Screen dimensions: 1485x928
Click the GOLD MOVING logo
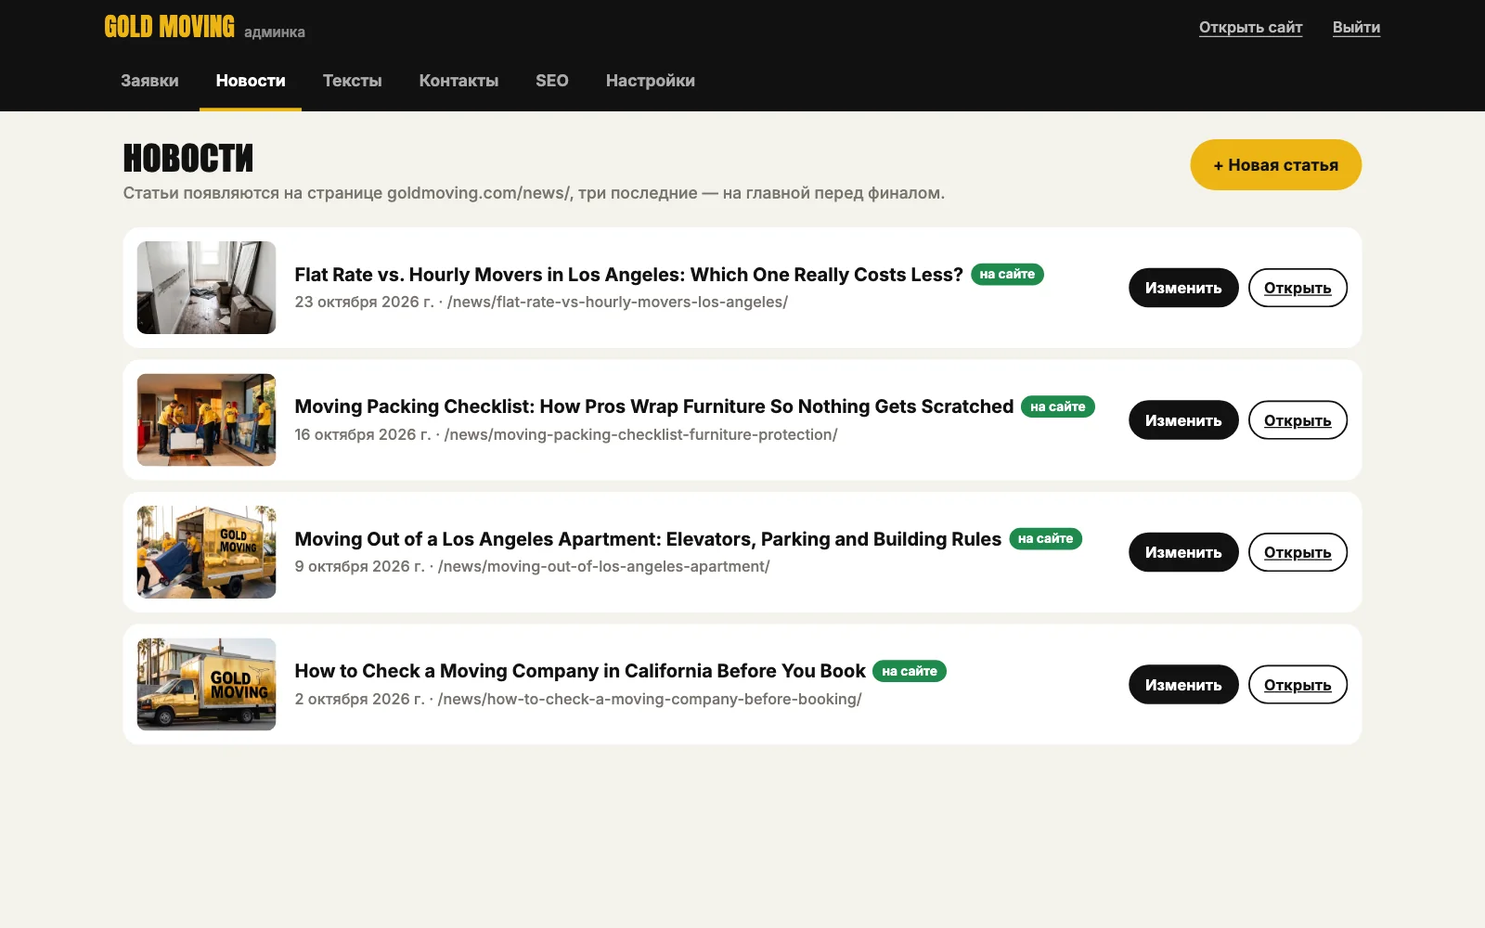pos(169,27)
